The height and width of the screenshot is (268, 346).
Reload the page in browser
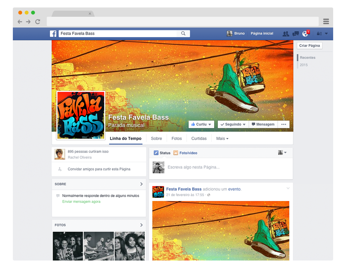(x=38, y=22)
